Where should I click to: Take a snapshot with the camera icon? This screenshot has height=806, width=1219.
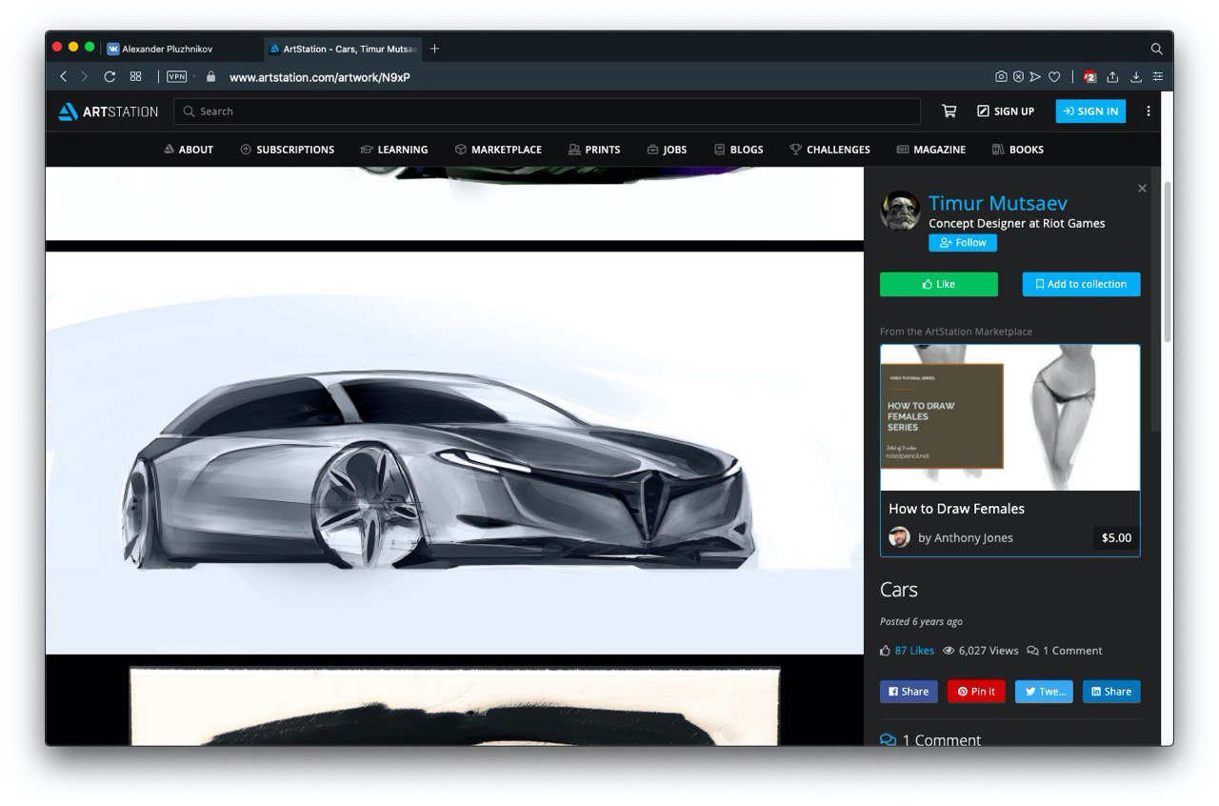coord(1001,77)
